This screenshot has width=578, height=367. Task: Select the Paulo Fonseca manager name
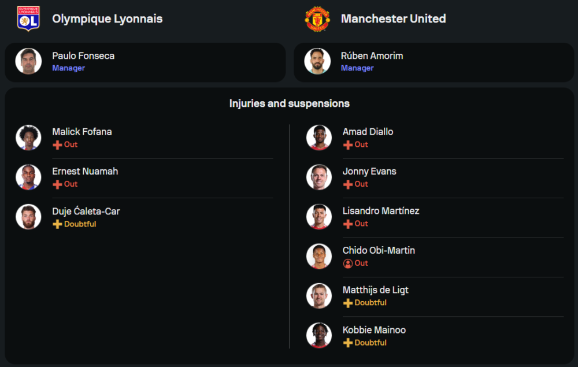tap(83, 56)
